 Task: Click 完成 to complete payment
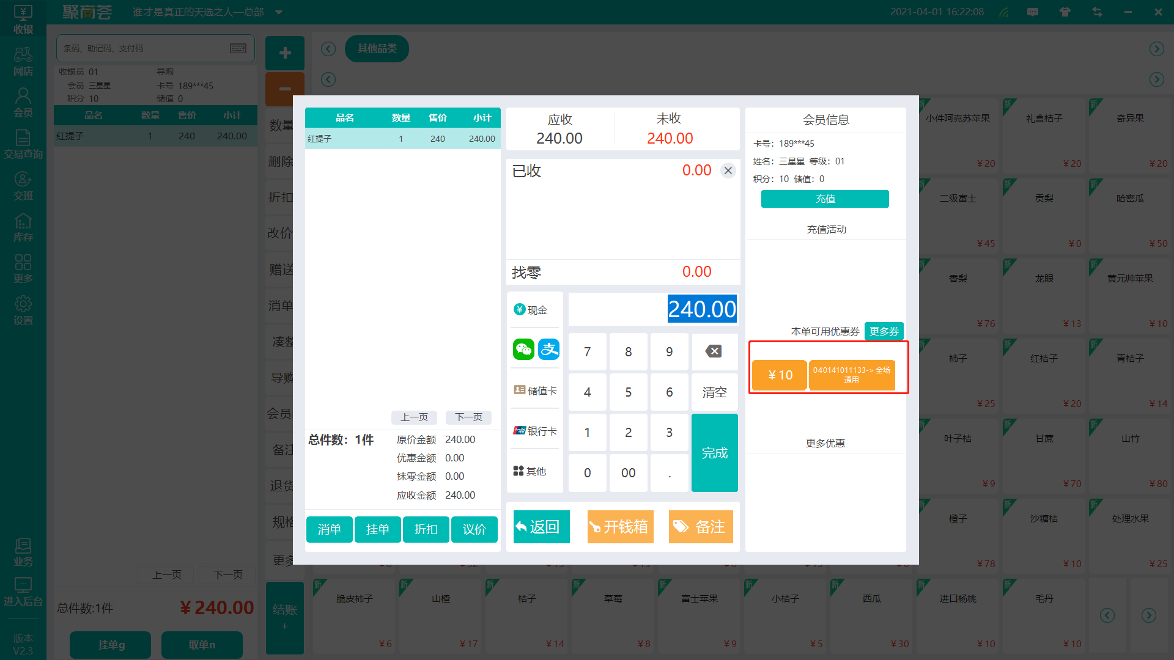[x=714, y=453]
